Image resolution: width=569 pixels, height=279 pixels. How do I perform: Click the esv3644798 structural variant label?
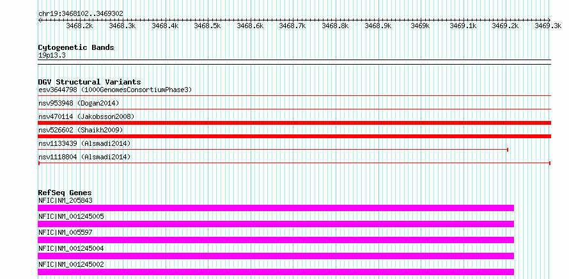click(115, 90)
